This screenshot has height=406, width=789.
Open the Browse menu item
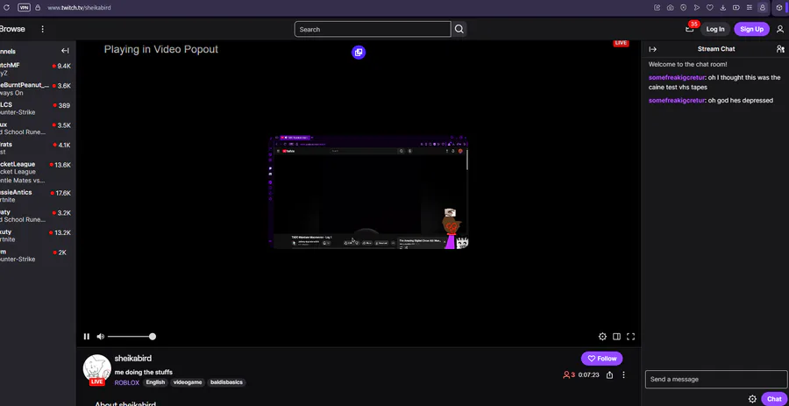[x=12, y=29]
